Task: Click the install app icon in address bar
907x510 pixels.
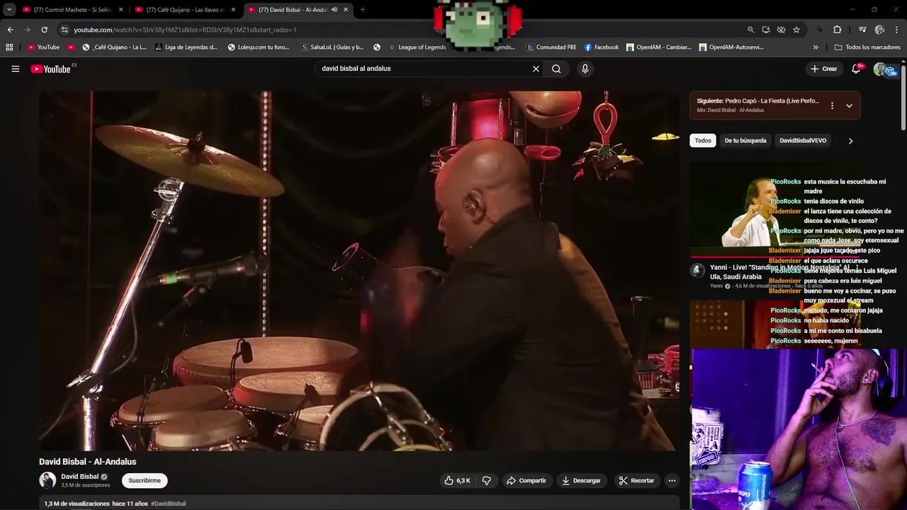Action: 766,30
